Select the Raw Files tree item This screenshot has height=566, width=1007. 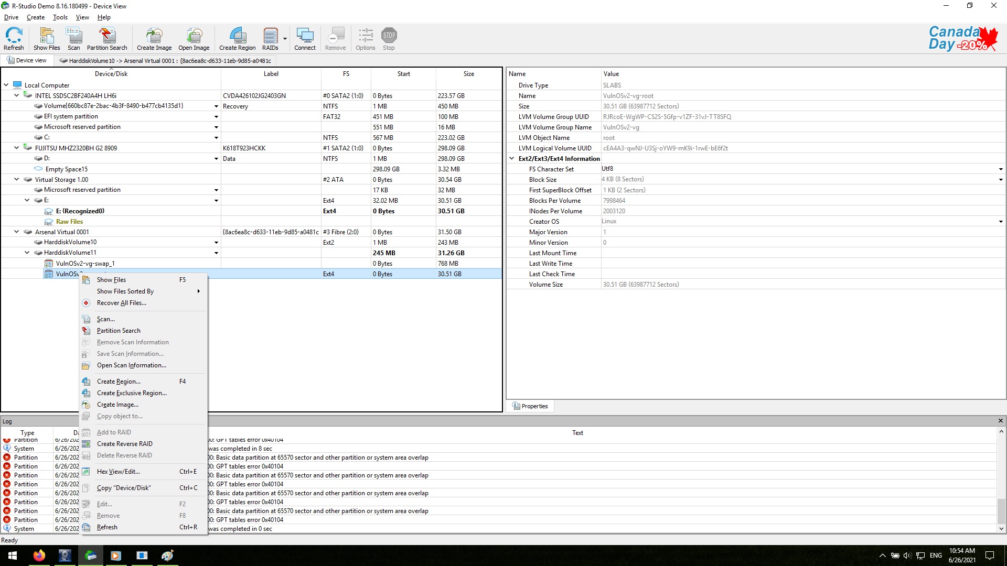pyautogui.click(x=69, y=222)
